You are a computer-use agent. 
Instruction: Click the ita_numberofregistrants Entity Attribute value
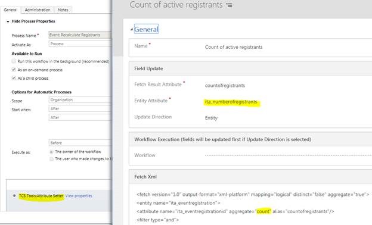[x=231, y=102]
